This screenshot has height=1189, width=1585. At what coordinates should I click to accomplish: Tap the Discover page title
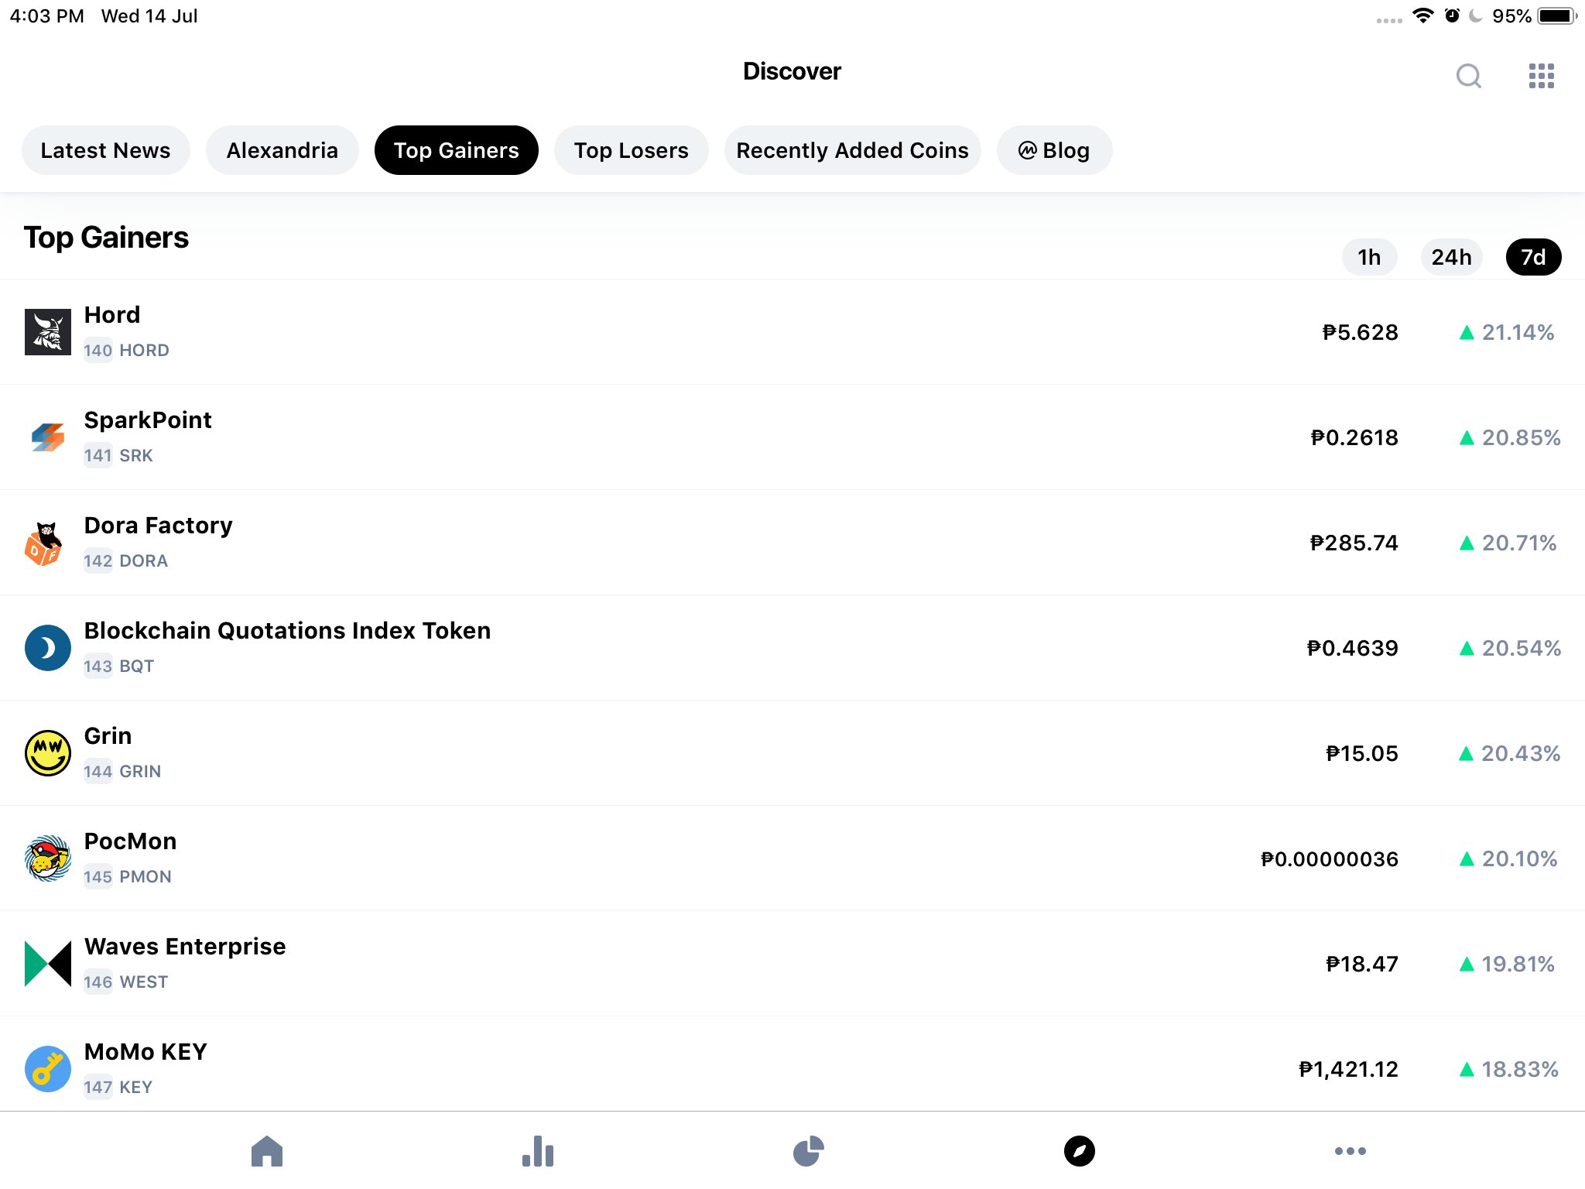pyautogui.click(x=792, y=71)
